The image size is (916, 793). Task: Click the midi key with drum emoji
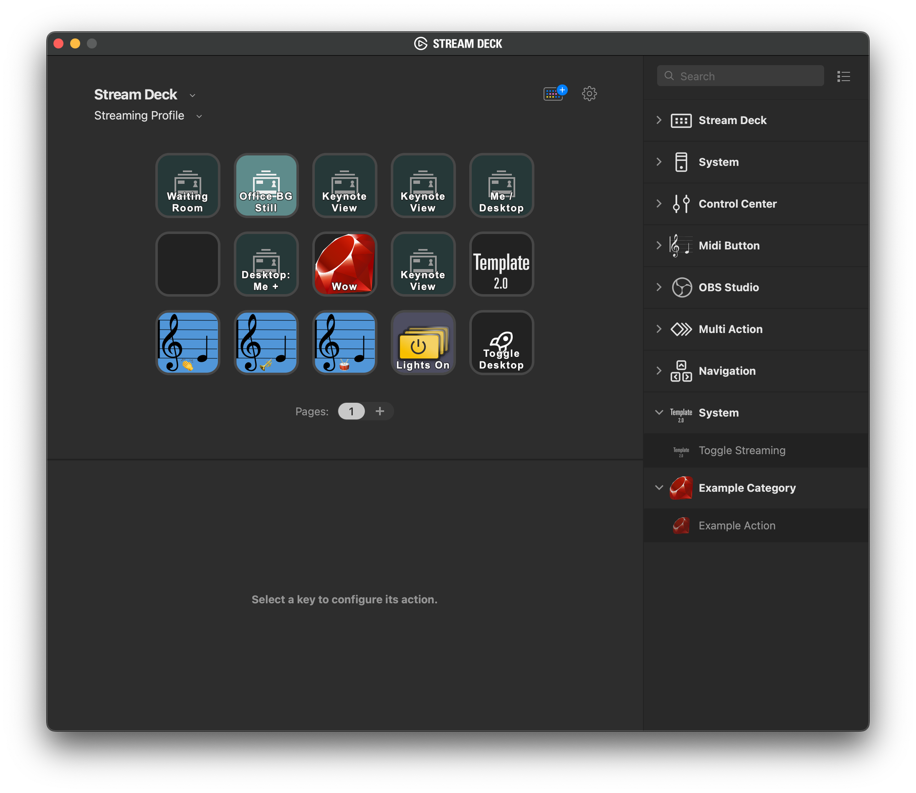[x=344, y=343]
